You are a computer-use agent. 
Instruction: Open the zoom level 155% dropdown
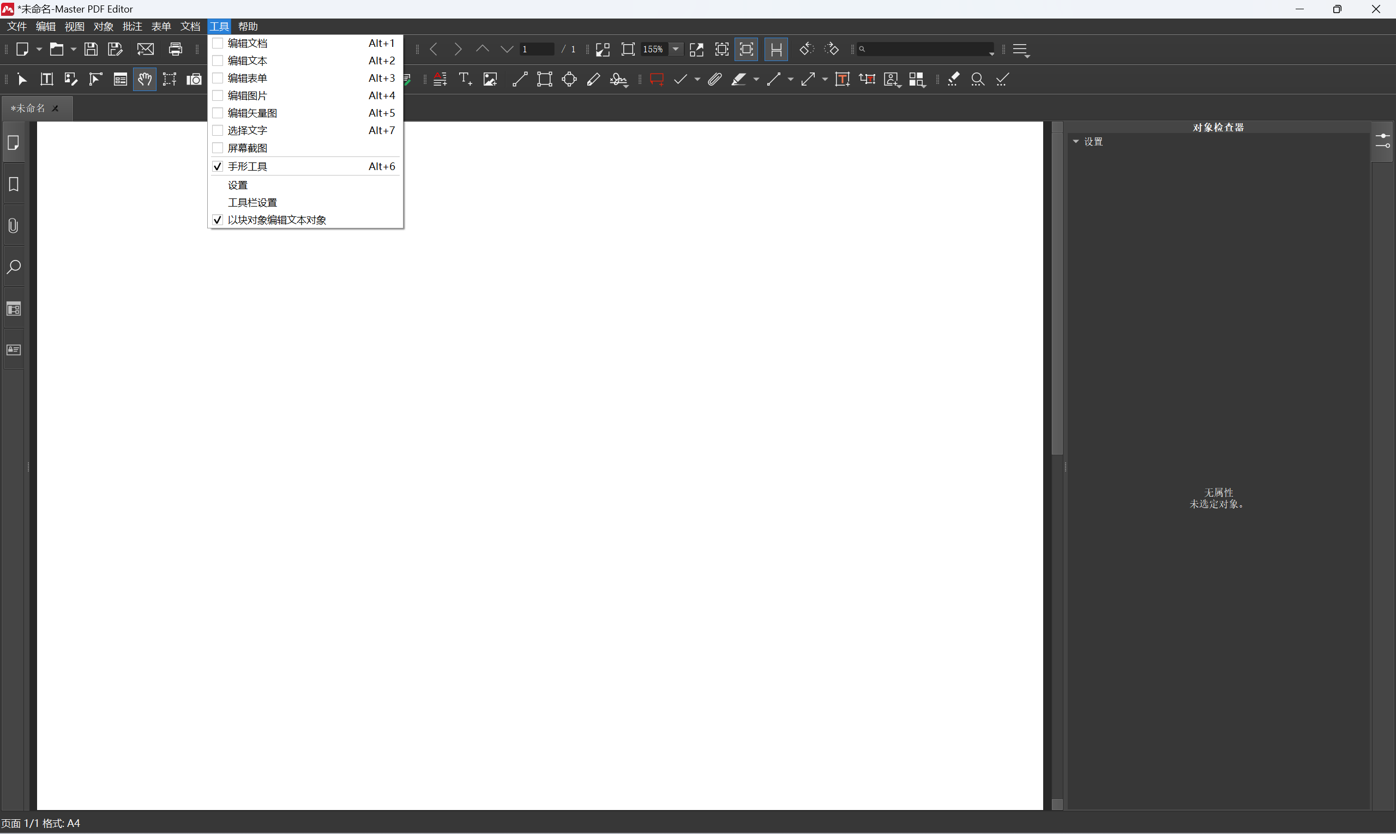click(676, 50)
